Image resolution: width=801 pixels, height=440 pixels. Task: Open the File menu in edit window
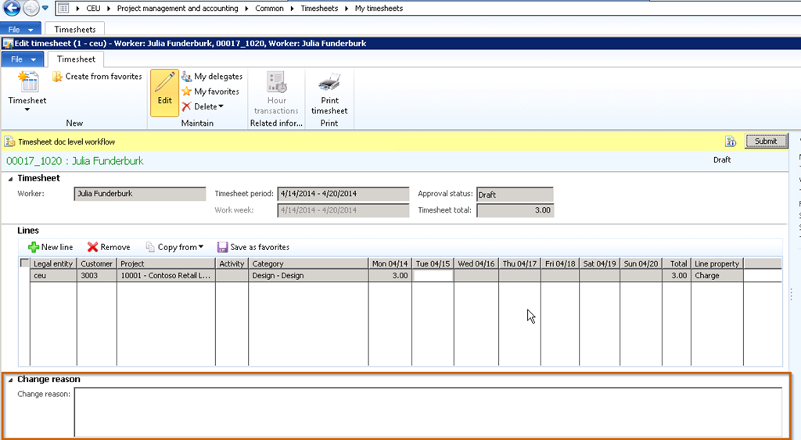pyautogui.click(x=23, y=59)
